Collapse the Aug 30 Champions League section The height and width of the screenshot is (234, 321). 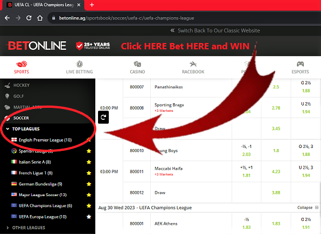tap(308, 208)
